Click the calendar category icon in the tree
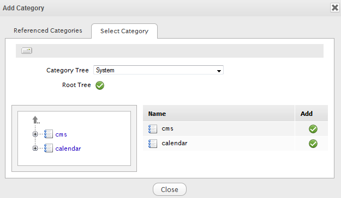Image resolution: width=341 pixels, height=198 pixels. (x=48, y=148)
